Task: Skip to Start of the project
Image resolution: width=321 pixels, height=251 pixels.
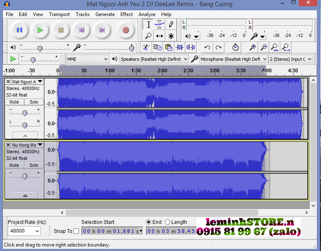Action: point(81,30)
